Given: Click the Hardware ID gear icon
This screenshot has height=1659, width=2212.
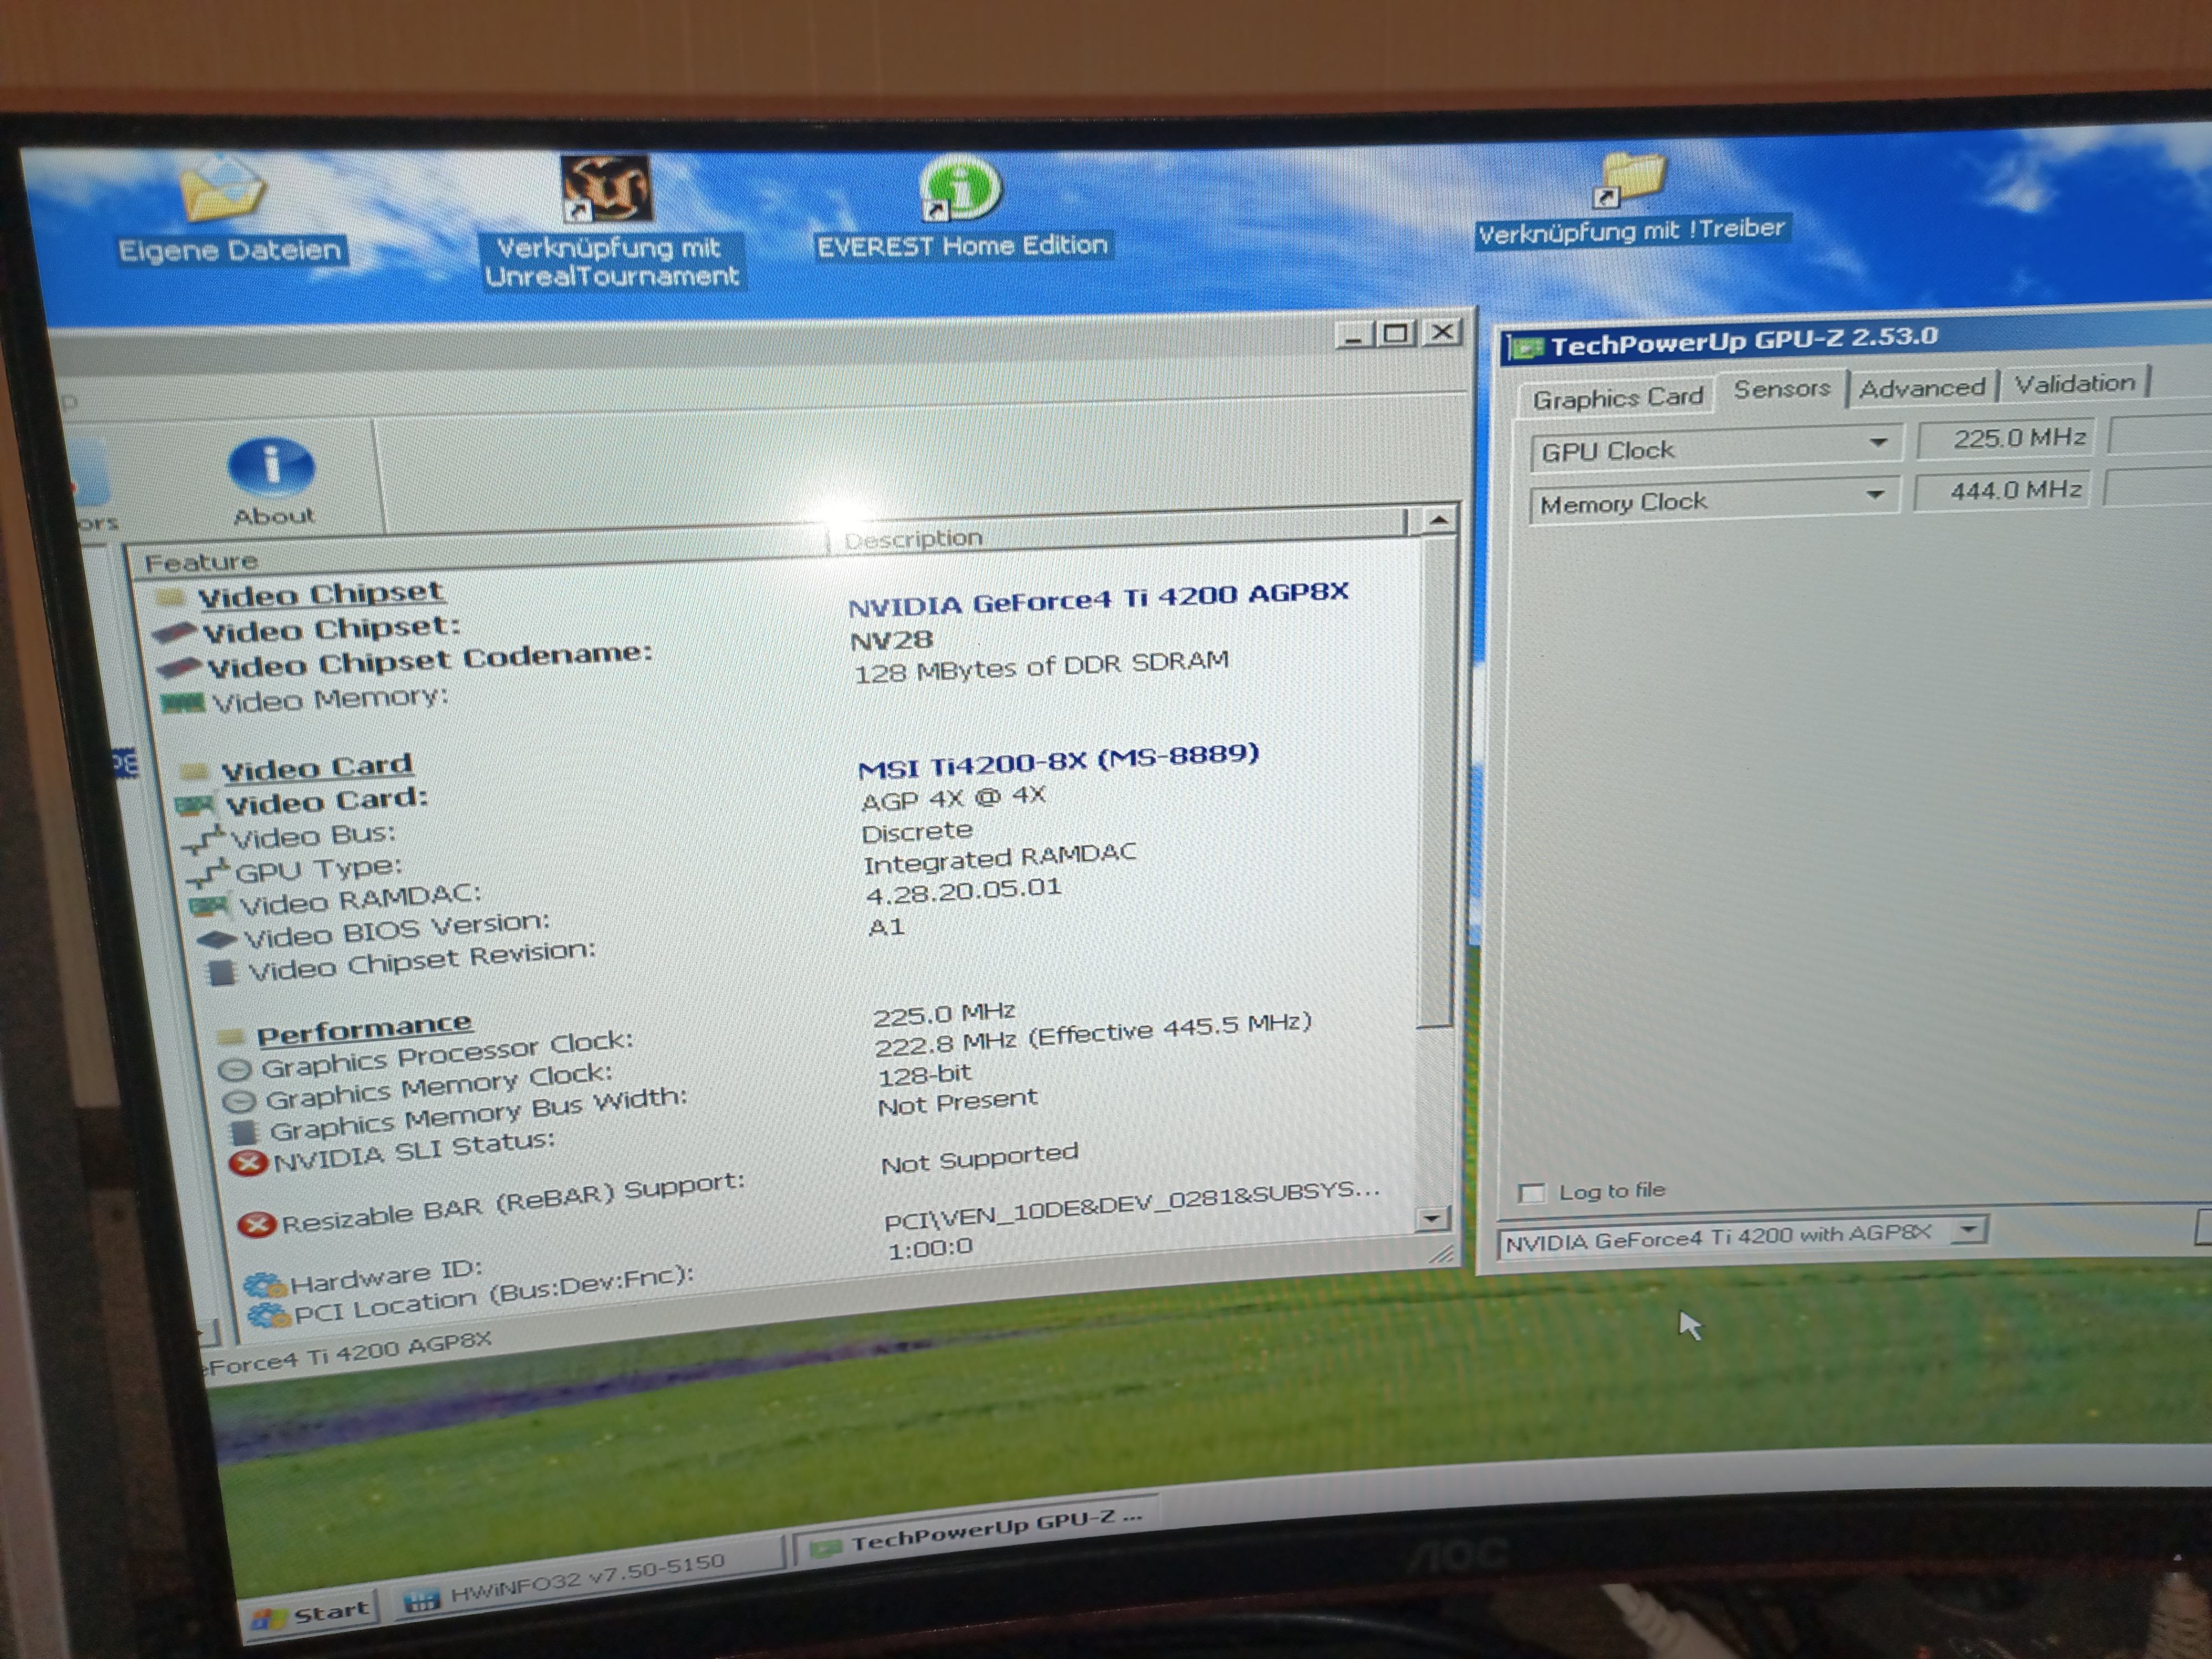Looking at the screenshot, I should [x=264, y=1285].
